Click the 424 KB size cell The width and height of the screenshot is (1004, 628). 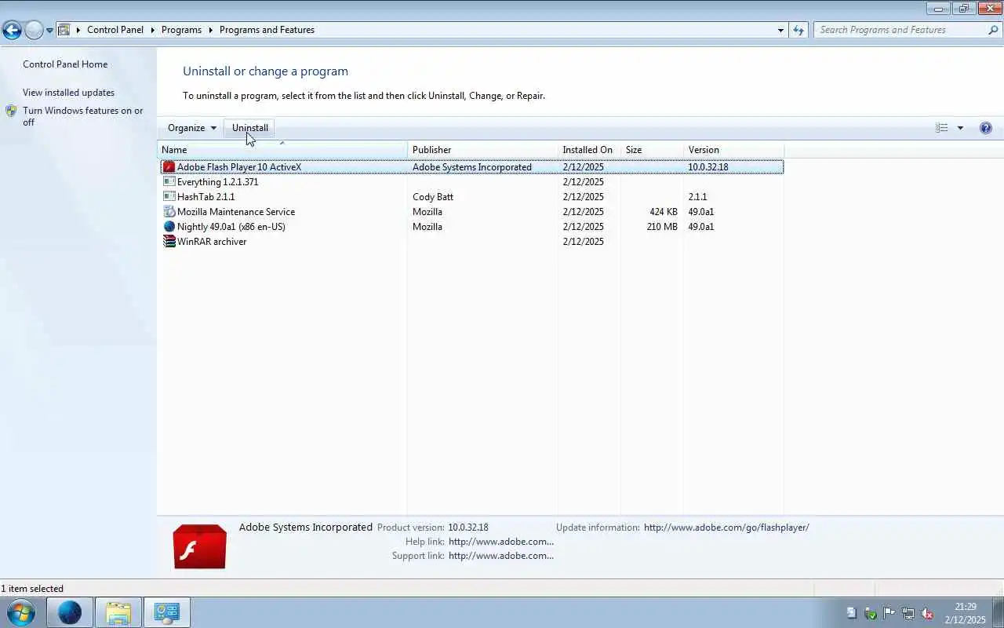click(x=664, y=212)
